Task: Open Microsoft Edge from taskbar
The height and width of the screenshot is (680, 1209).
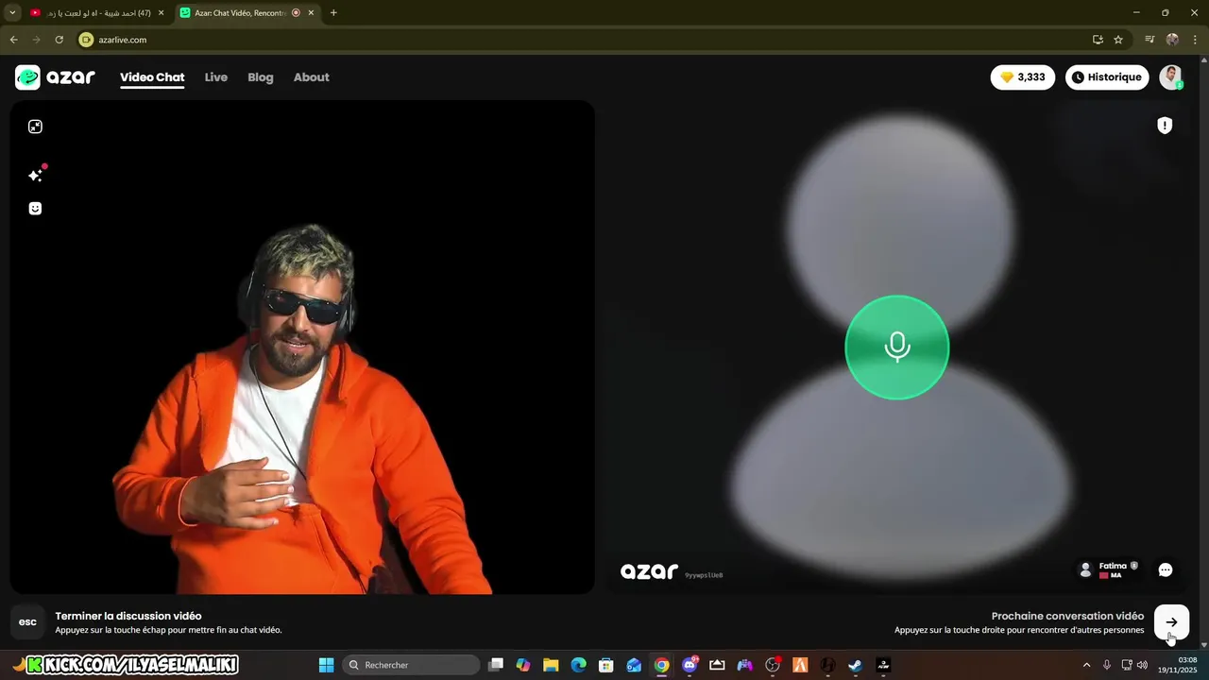Action: pos(579,665)
